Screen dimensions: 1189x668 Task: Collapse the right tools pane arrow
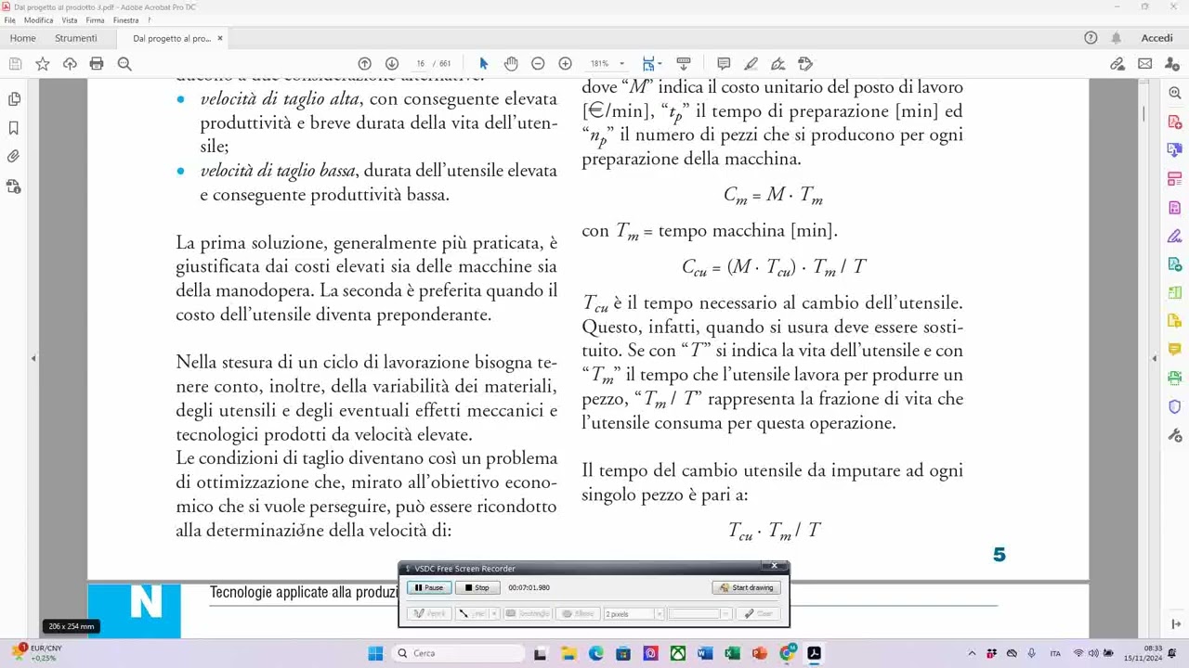click(x=1155, y=358)
